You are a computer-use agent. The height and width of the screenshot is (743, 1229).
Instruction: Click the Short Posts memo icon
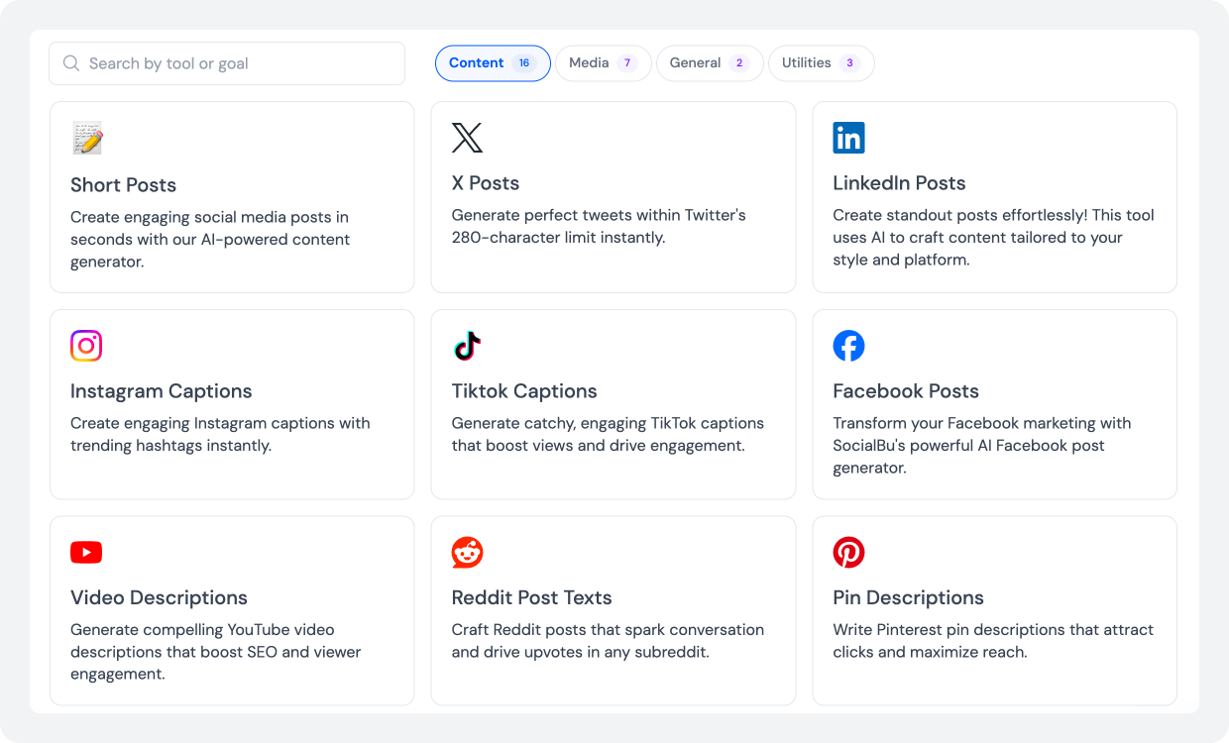pos(87,138)
